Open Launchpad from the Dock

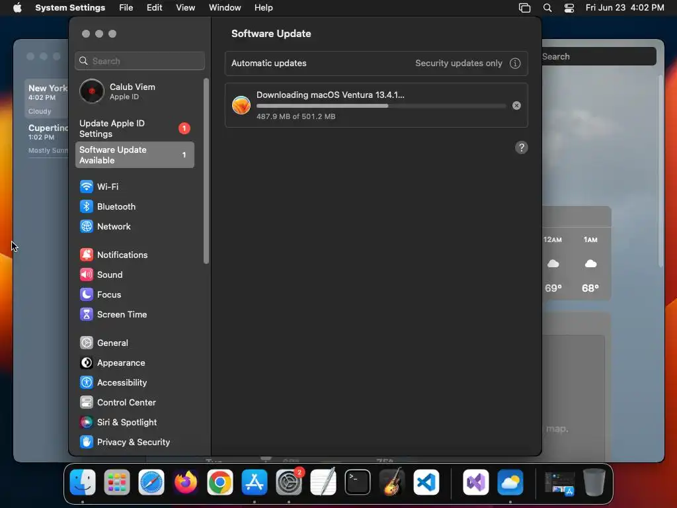pyautogui.click(x=117, y=482)
